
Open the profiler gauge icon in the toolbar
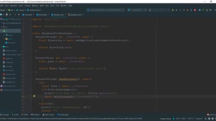coord(184,10)
